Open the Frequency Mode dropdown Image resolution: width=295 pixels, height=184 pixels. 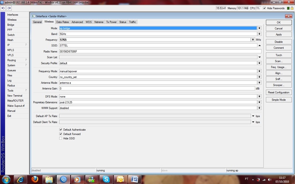coord(260,71)
